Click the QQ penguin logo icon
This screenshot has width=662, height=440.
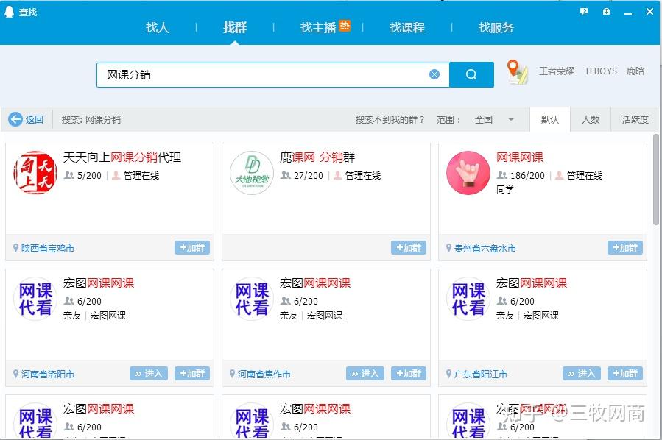(x=9, y=11)
